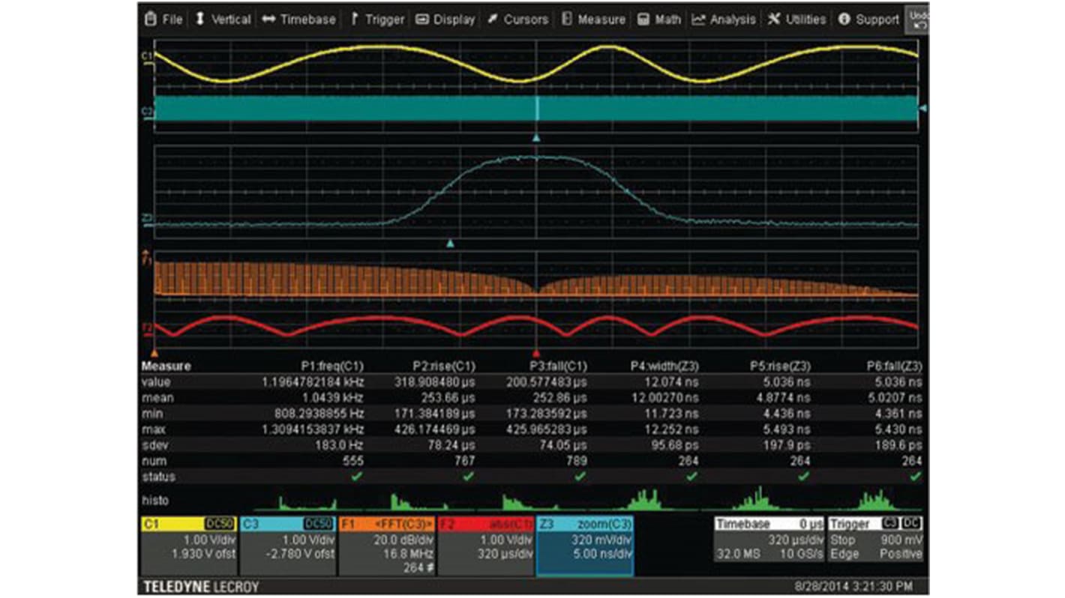
Task: Open the Vertical menu
Action: (x=222, y=19)
